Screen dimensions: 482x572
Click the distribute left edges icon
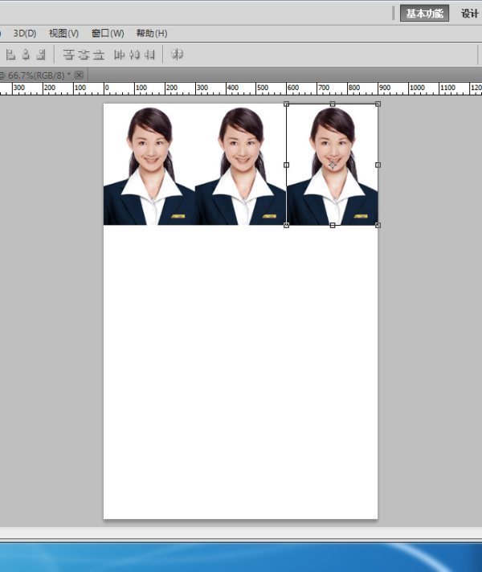point(120,55)
